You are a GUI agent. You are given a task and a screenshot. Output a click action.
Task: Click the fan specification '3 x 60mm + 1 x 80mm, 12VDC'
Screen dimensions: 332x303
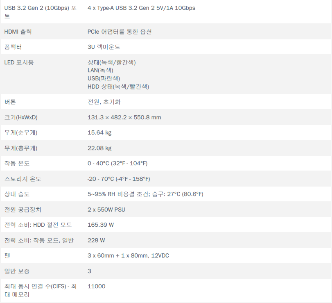click(x=128, y=255)
